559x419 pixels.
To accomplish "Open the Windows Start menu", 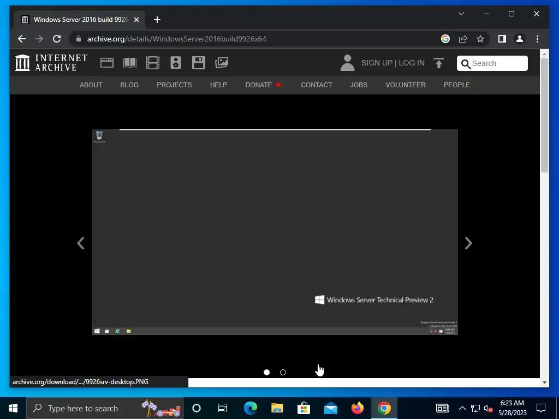I will tap(13, 408).
